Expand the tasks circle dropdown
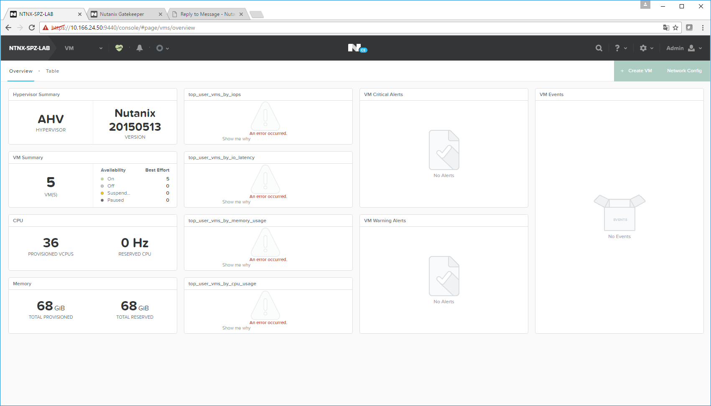Viewport: 711px width, 406px height. point(162,48)
